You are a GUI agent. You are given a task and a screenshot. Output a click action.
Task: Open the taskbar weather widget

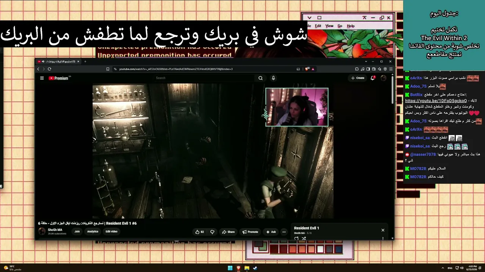[12, 268]
